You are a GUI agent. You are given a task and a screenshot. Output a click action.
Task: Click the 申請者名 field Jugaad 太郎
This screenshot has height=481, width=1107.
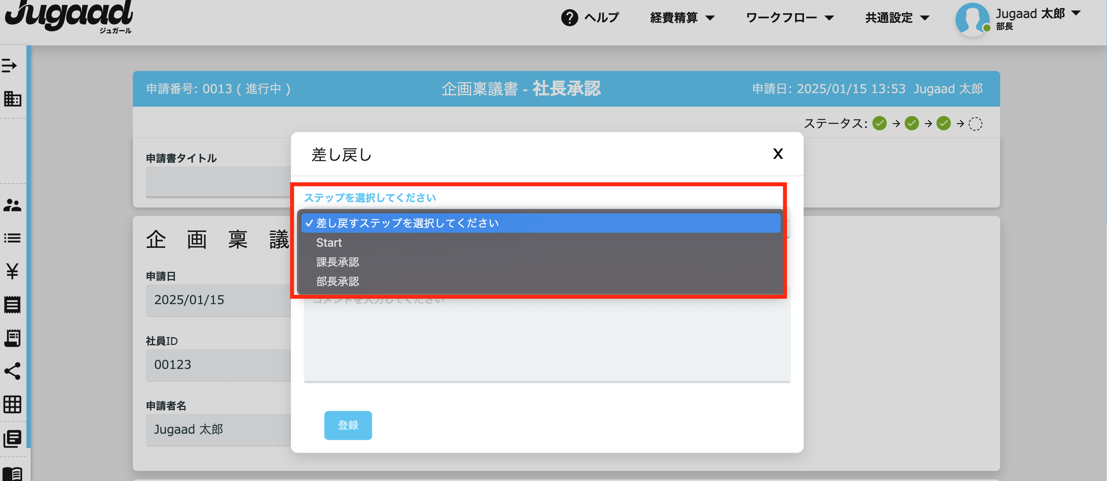tap(218, 429)
